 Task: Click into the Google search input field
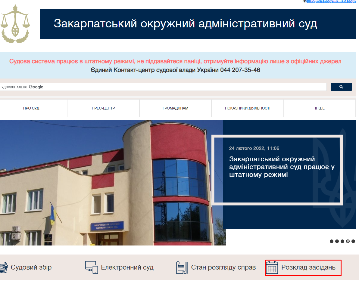click(181, 87)
